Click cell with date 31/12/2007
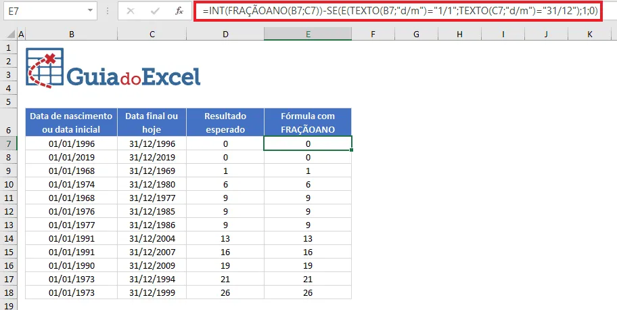Image resolution: width=617 pixels, height=310 pixels. (152, 252)
